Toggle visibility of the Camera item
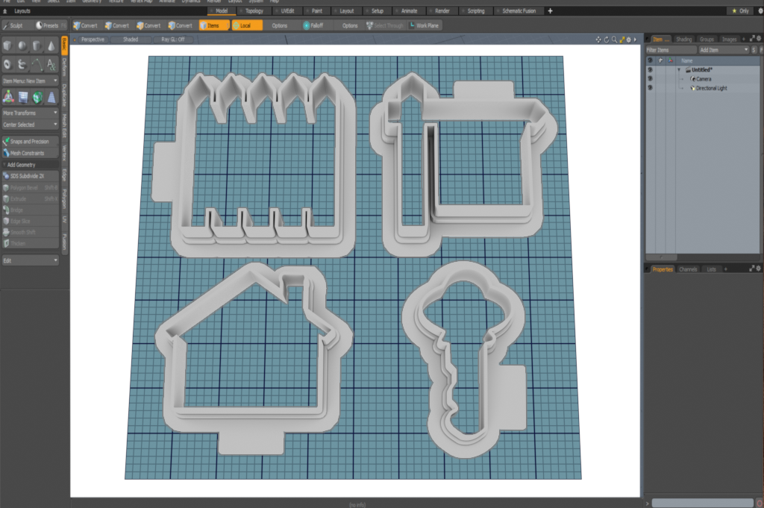764x508 pixels. (650, 79)
